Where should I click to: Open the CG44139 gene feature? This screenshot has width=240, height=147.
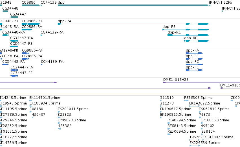41,6
